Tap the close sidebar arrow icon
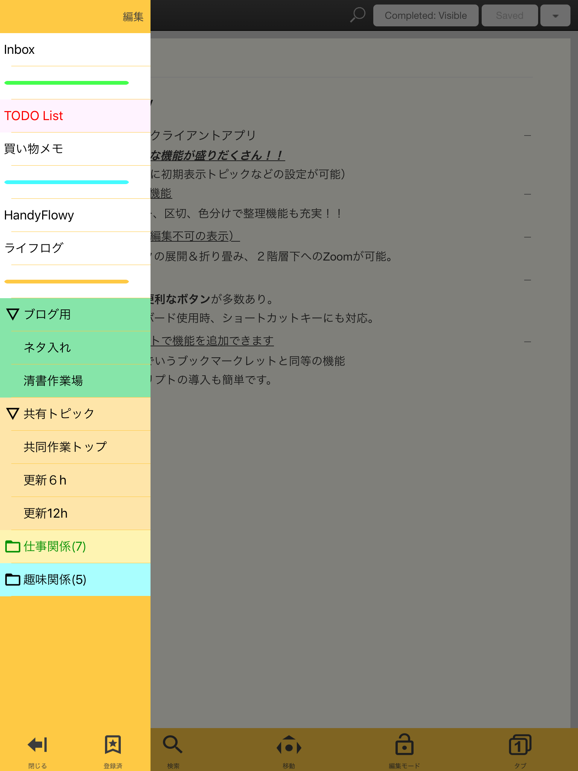 [x=38, y=745]
